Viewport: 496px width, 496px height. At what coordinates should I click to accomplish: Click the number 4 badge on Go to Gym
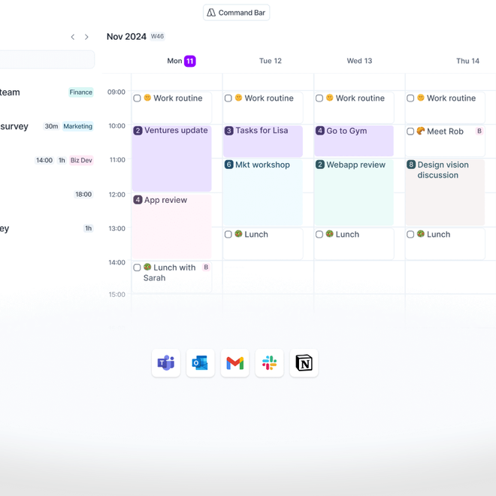tap(320, 131)
